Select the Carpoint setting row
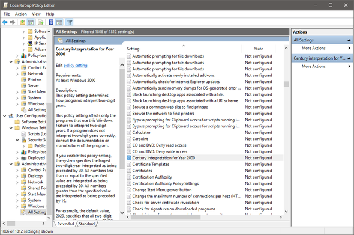354x235 pixels. click(x=205, y=139)
